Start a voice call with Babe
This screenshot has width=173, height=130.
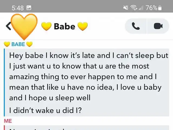point(136,26)
